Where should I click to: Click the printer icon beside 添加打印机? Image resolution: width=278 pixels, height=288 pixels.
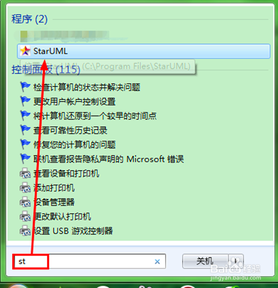(x=25, y=188)
